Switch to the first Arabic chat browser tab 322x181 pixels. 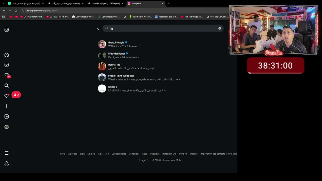(26, 4)
